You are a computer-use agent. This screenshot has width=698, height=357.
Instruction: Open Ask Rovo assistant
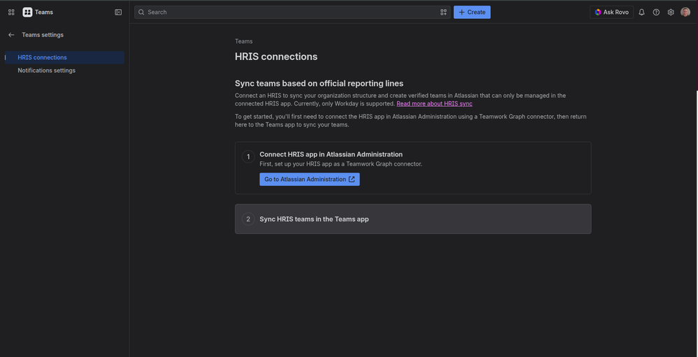point(612,13)
